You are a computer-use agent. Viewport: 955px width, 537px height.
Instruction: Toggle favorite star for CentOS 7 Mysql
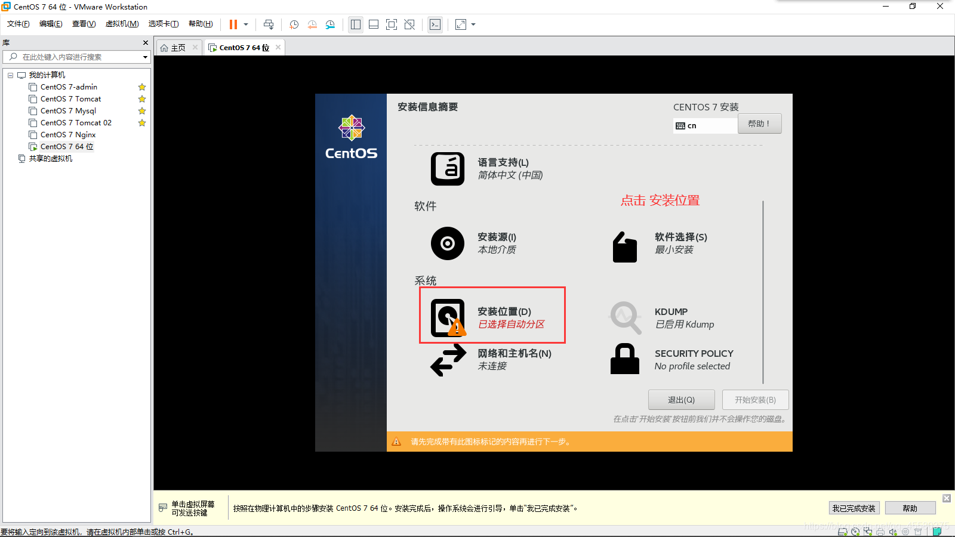click(142, 111)
